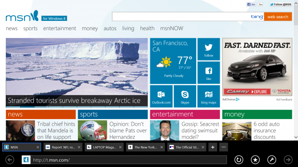Open the blue sports section header

113,114
